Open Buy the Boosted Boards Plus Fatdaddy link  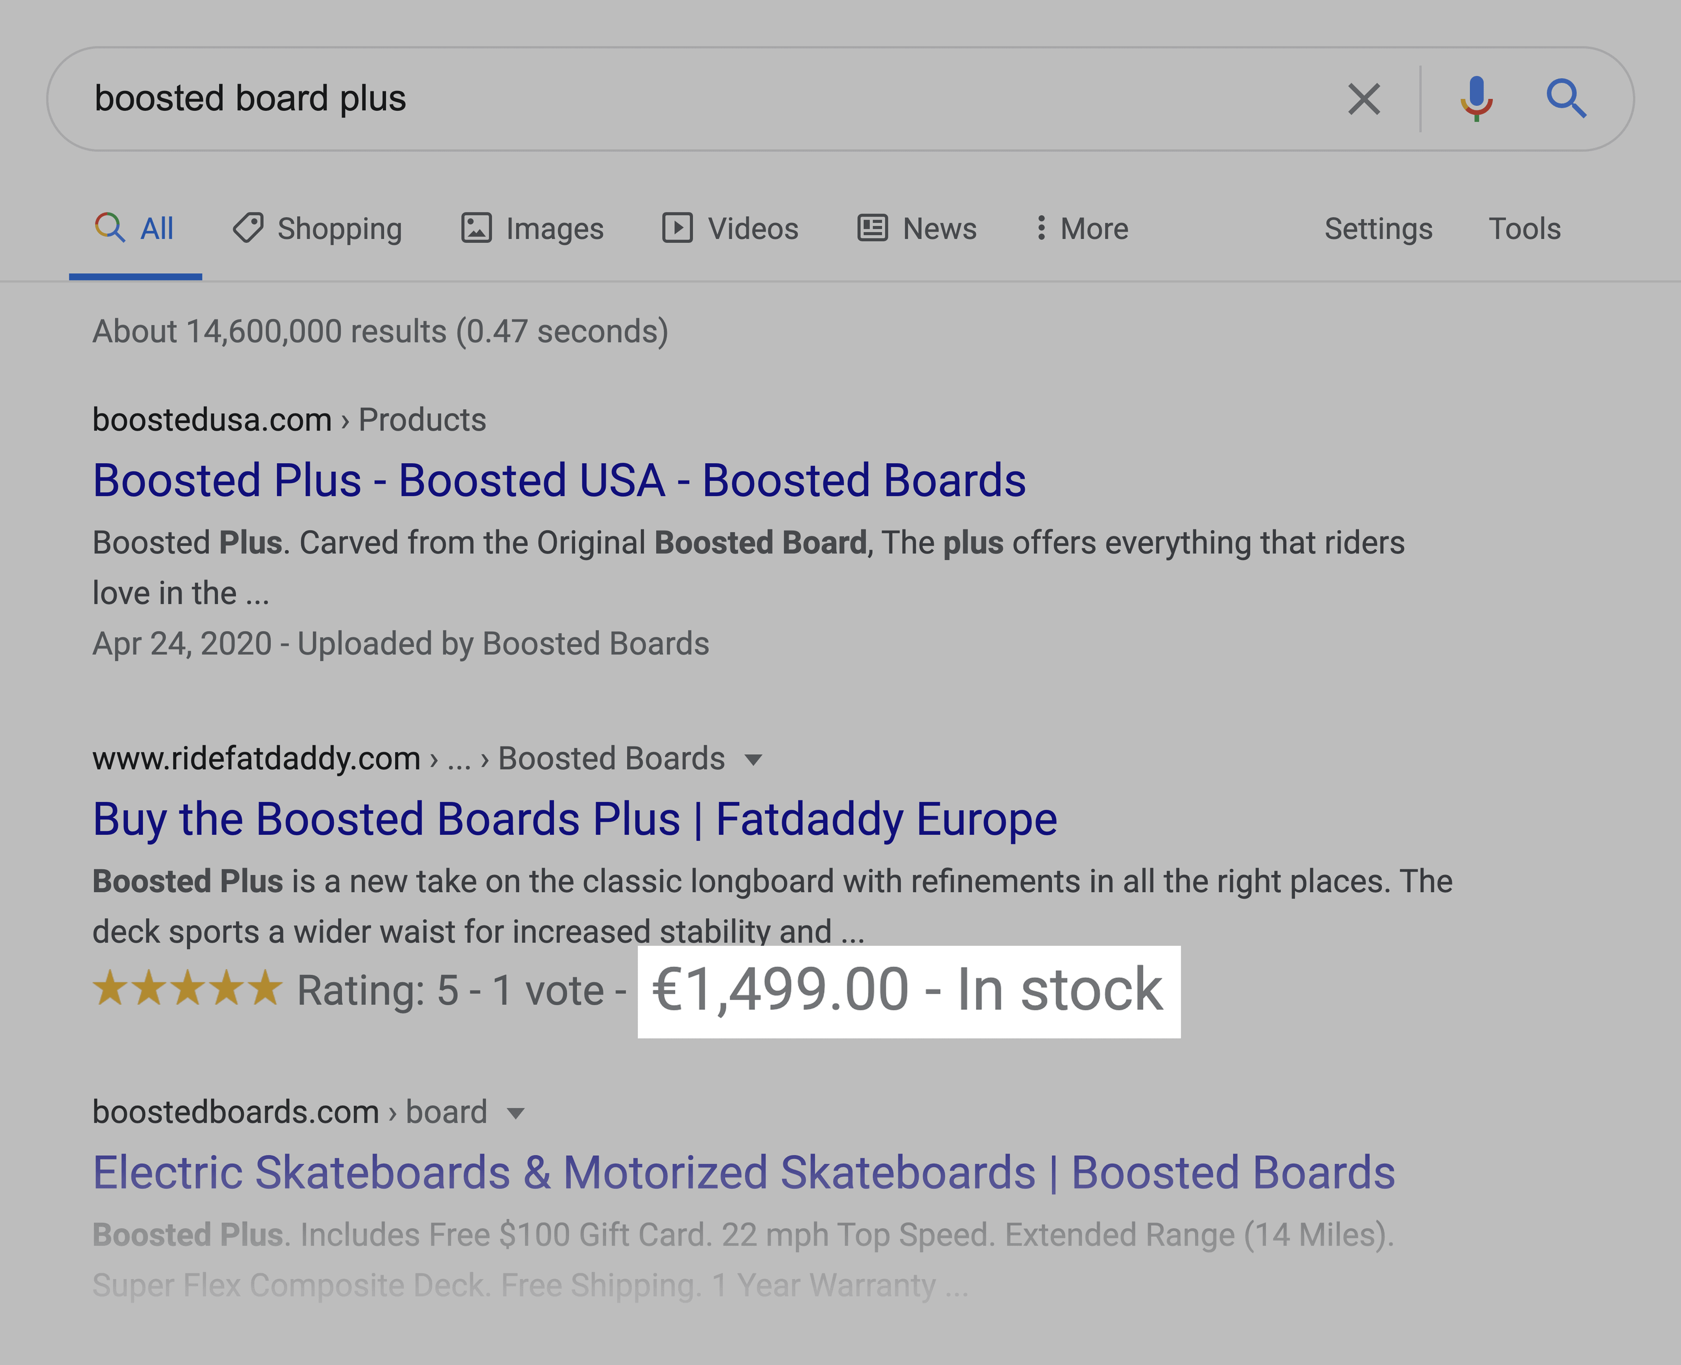tap(575, 819)
